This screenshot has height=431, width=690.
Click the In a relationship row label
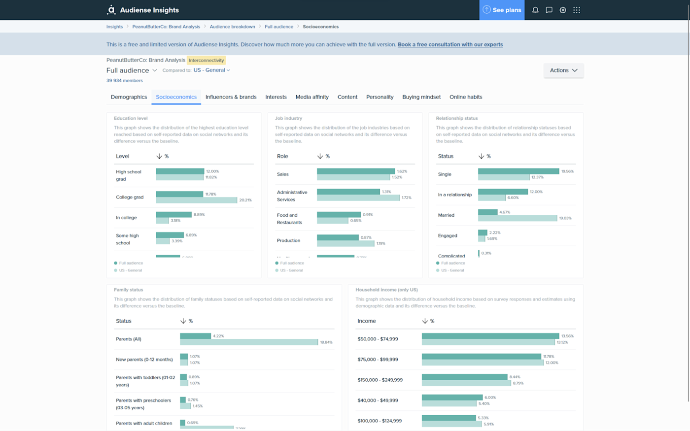tap(455, 195)
